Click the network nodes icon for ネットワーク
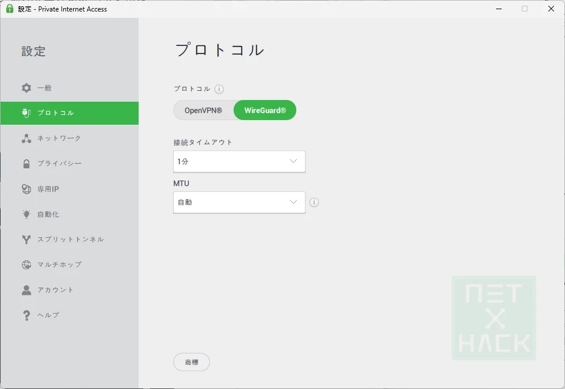 point(26,138)
